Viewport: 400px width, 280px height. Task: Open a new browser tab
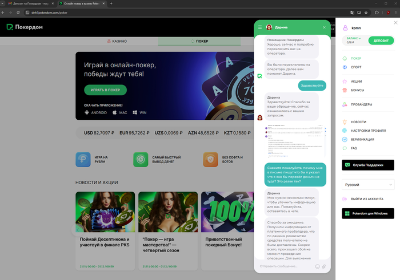[111, 3]
